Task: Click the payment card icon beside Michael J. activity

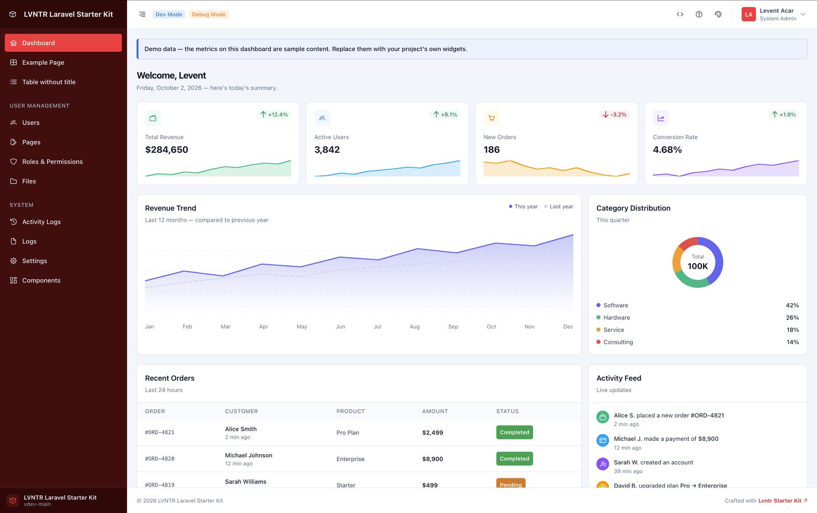Action: 603,440
